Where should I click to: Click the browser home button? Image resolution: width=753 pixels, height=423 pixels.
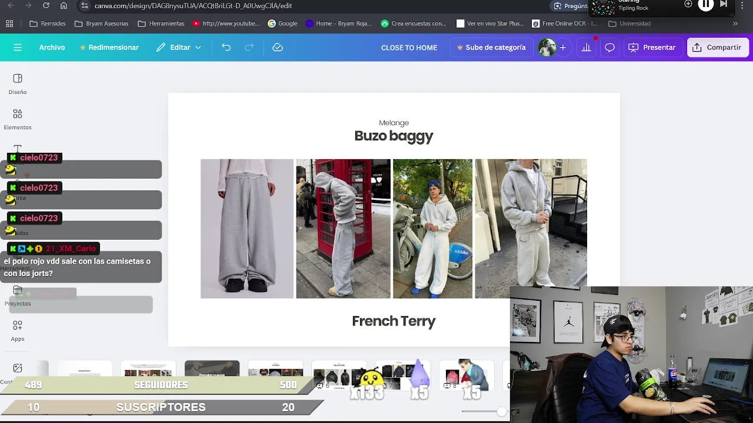(64, 6)
